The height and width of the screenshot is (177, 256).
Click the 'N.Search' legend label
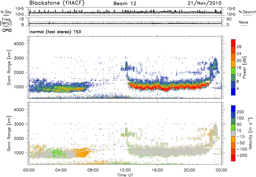point(247,12)
